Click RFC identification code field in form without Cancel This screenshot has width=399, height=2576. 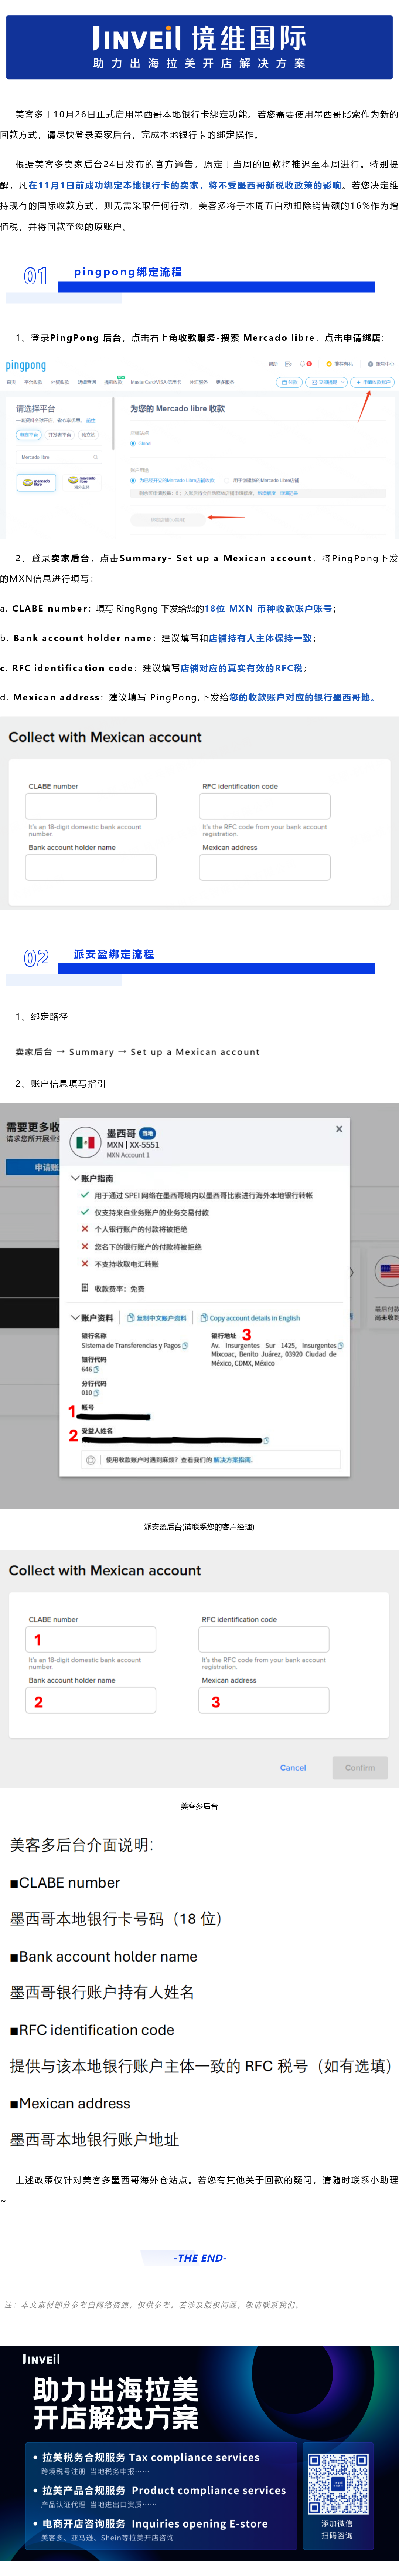click(x=265, y=806)
